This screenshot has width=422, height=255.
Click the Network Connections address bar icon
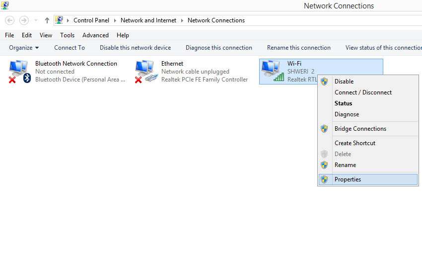(59, 20)
